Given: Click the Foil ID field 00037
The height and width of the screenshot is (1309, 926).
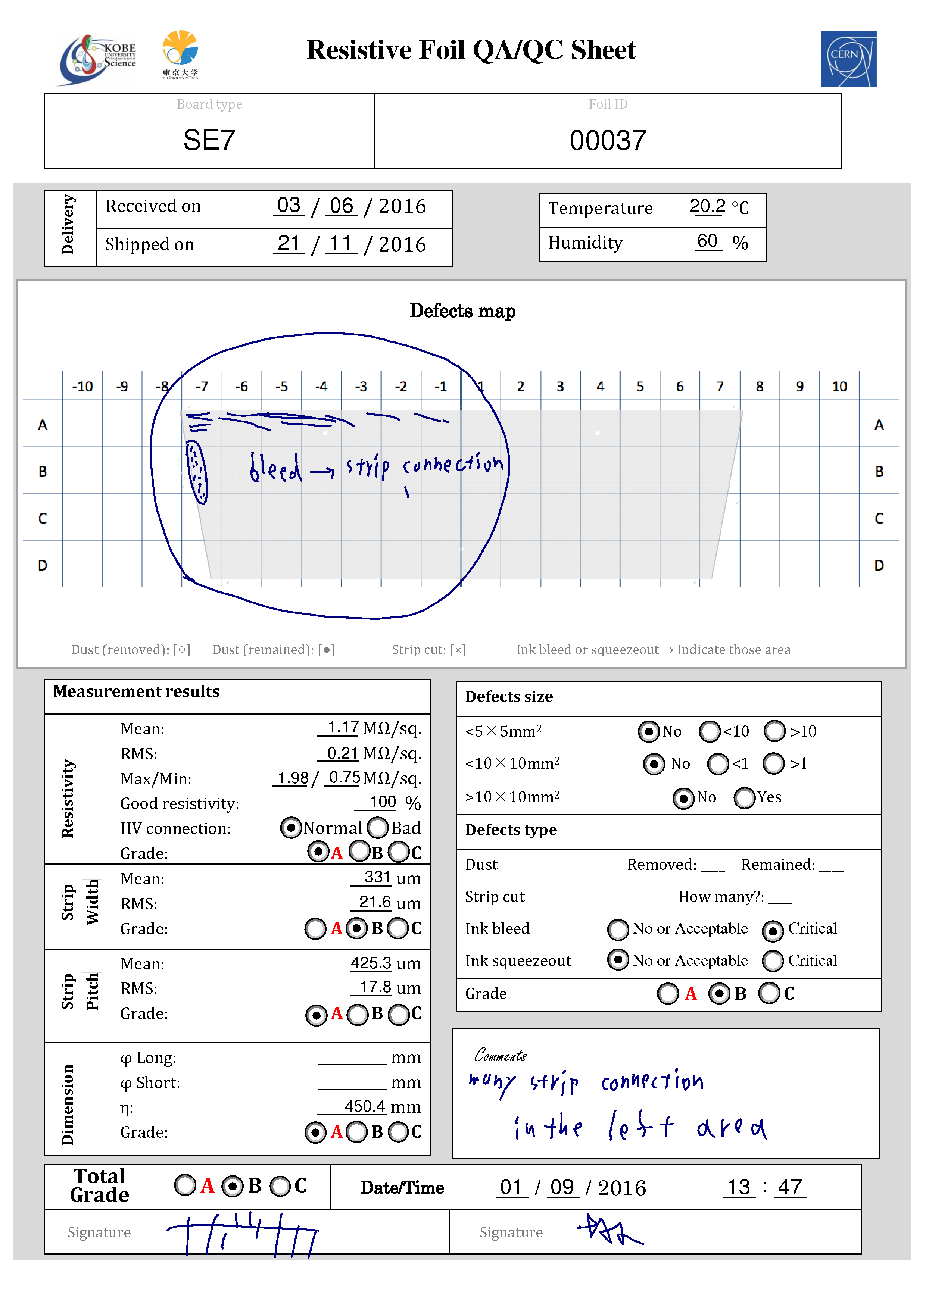Looking at the screenshot, I should pyautogui.click(x=608, y=140).
